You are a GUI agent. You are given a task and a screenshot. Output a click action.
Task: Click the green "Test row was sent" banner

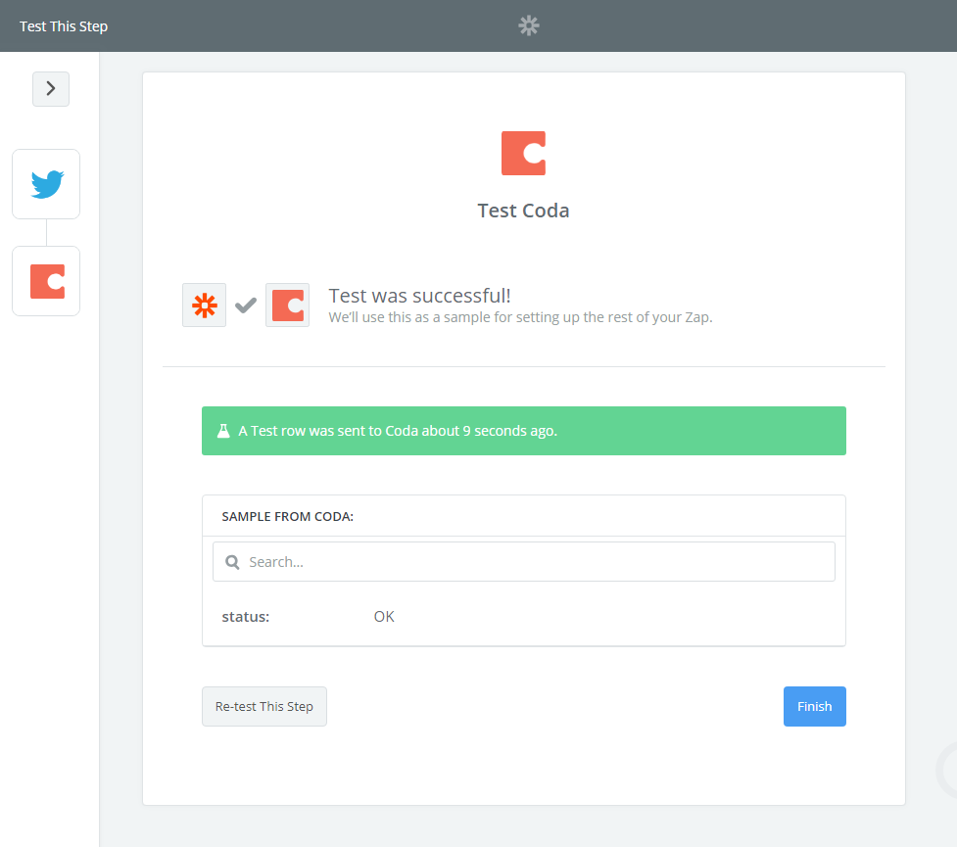(523, 431)
